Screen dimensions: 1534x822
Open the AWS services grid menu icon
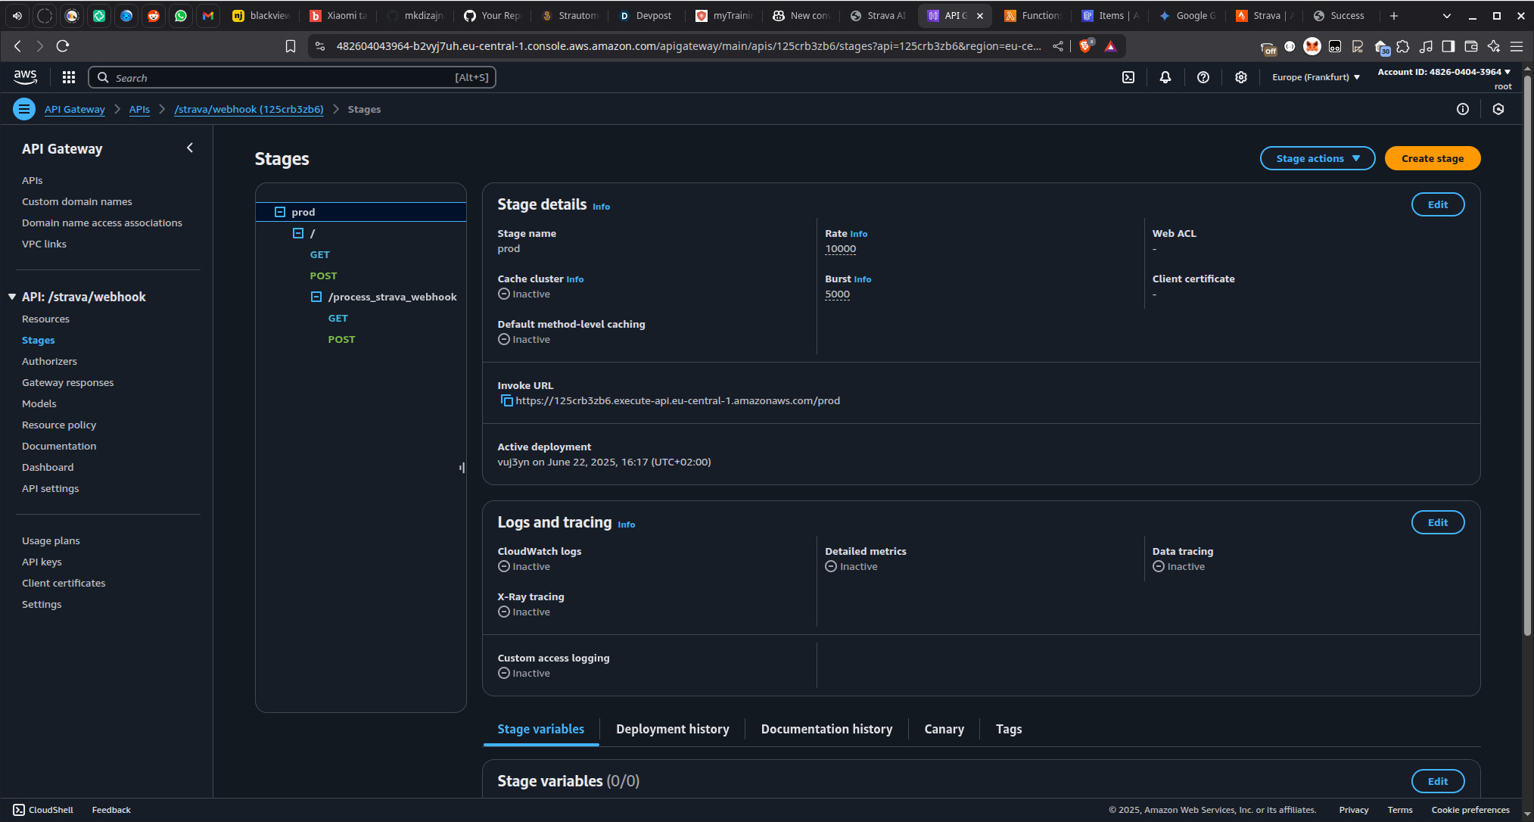tap(69, 77)
